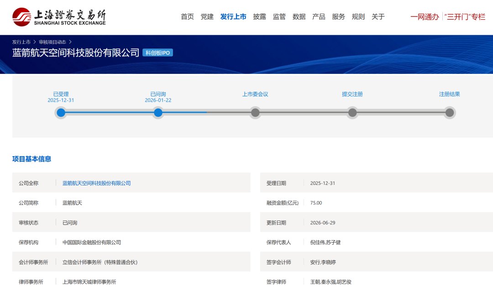Click the 安行,李晓婷 signing accountants
Viewport: 493px width, 289px height.
click(323, 262)
